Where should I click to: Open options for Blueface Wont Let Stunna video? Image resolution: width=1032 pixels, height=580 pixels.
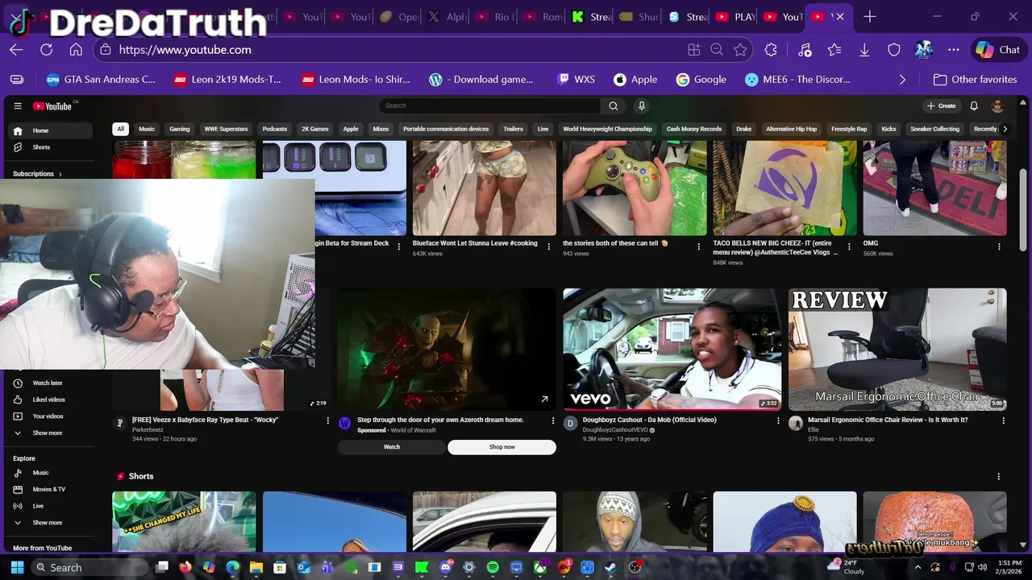coord(549,246)
